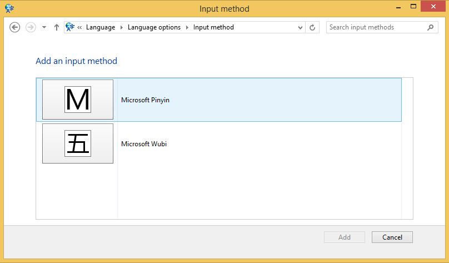Click the Add button
449x263 pixels.
[x=345, y=237]
